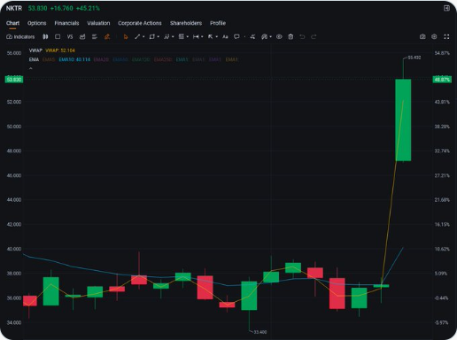Select the rectangle shape drawing tool
The image size is (457, 340).
151,36
